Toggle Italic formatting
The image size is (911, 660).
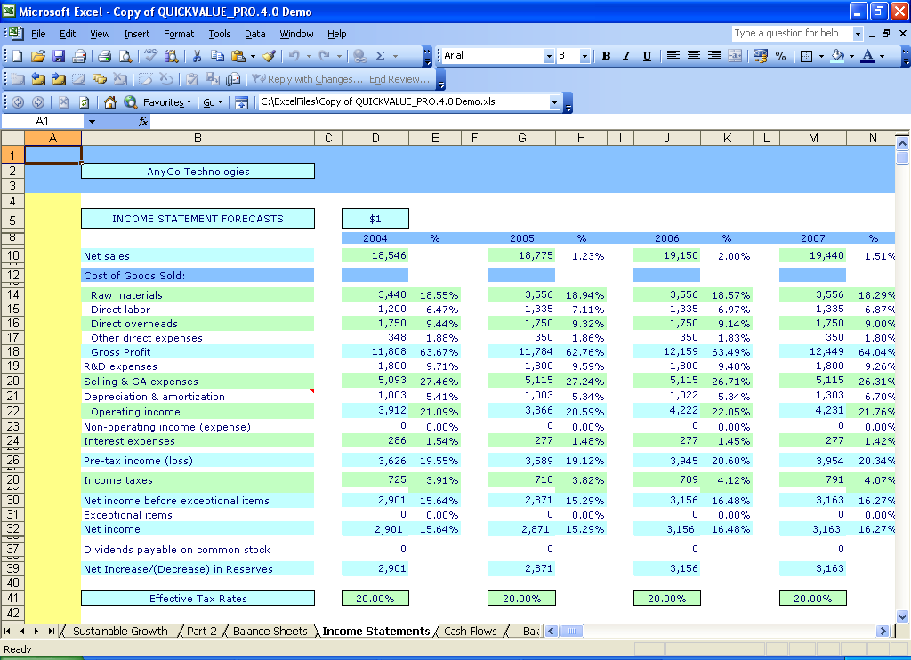point(626,56)
